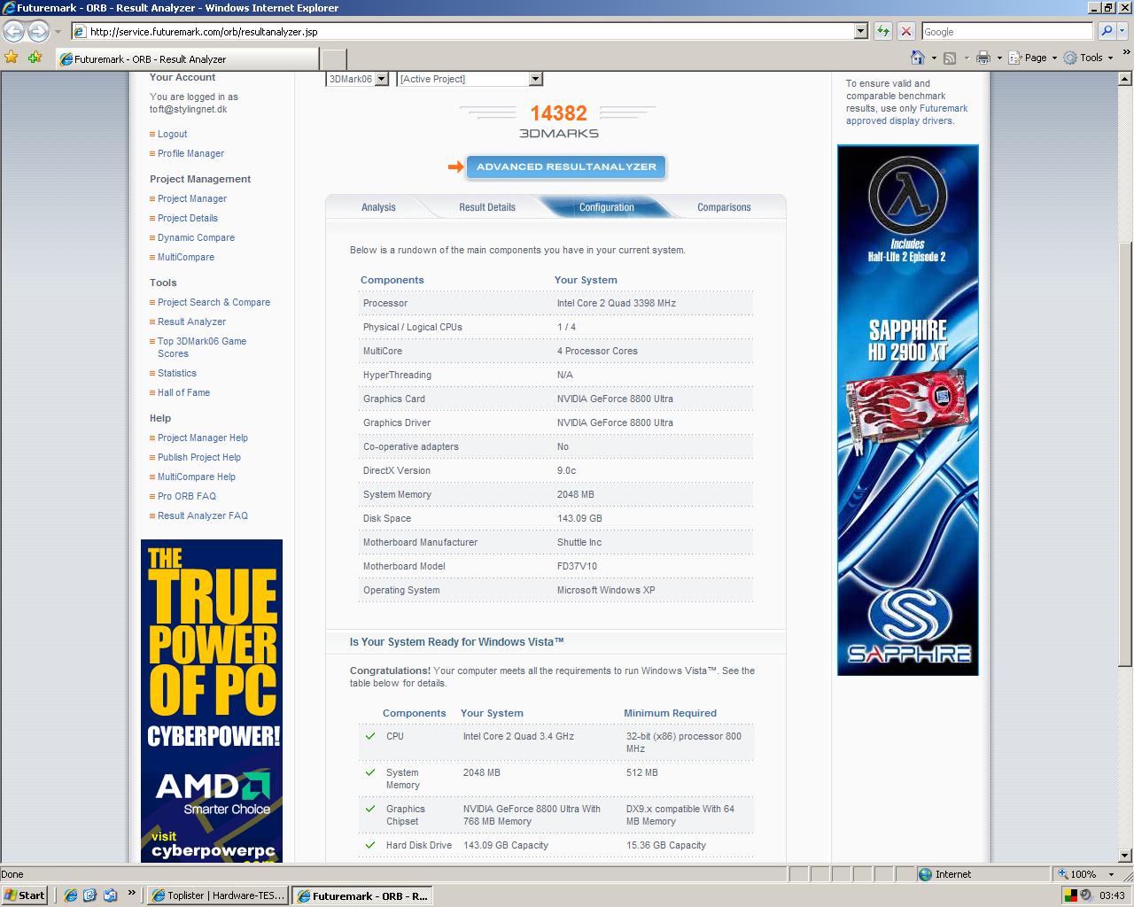Viewport: 1134px width, 907px height.
Task: Open Favorites Center star icon
Action: 12,58
